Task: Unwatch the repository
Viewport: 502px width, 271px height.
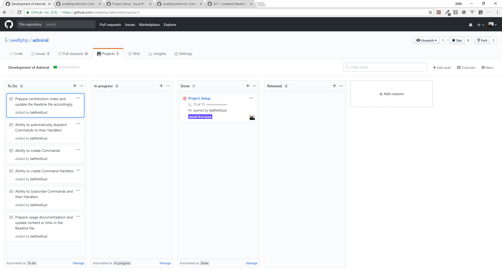Action: pos(426,40)
